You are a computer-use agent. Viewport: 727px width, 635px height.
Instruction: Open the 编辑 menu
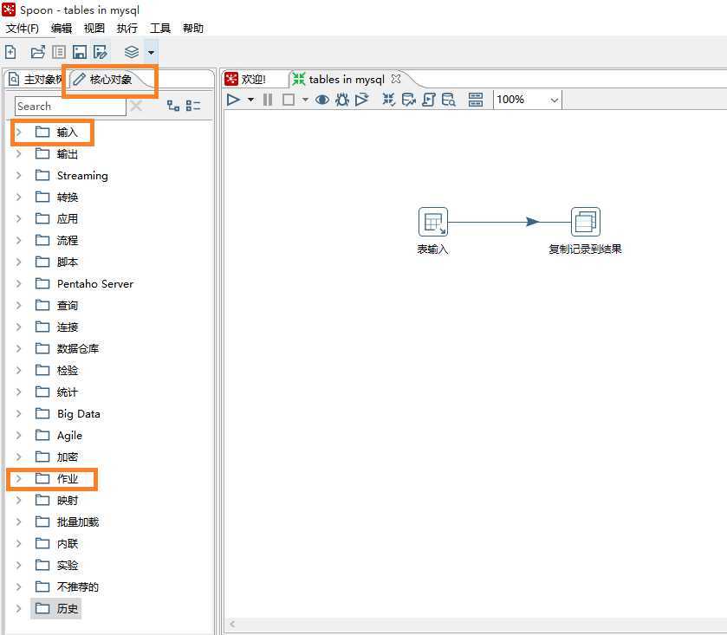[x=62, y=29]
